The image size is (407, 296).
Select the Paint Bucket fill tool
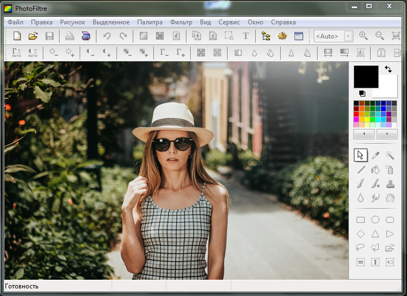pos(376,170)
